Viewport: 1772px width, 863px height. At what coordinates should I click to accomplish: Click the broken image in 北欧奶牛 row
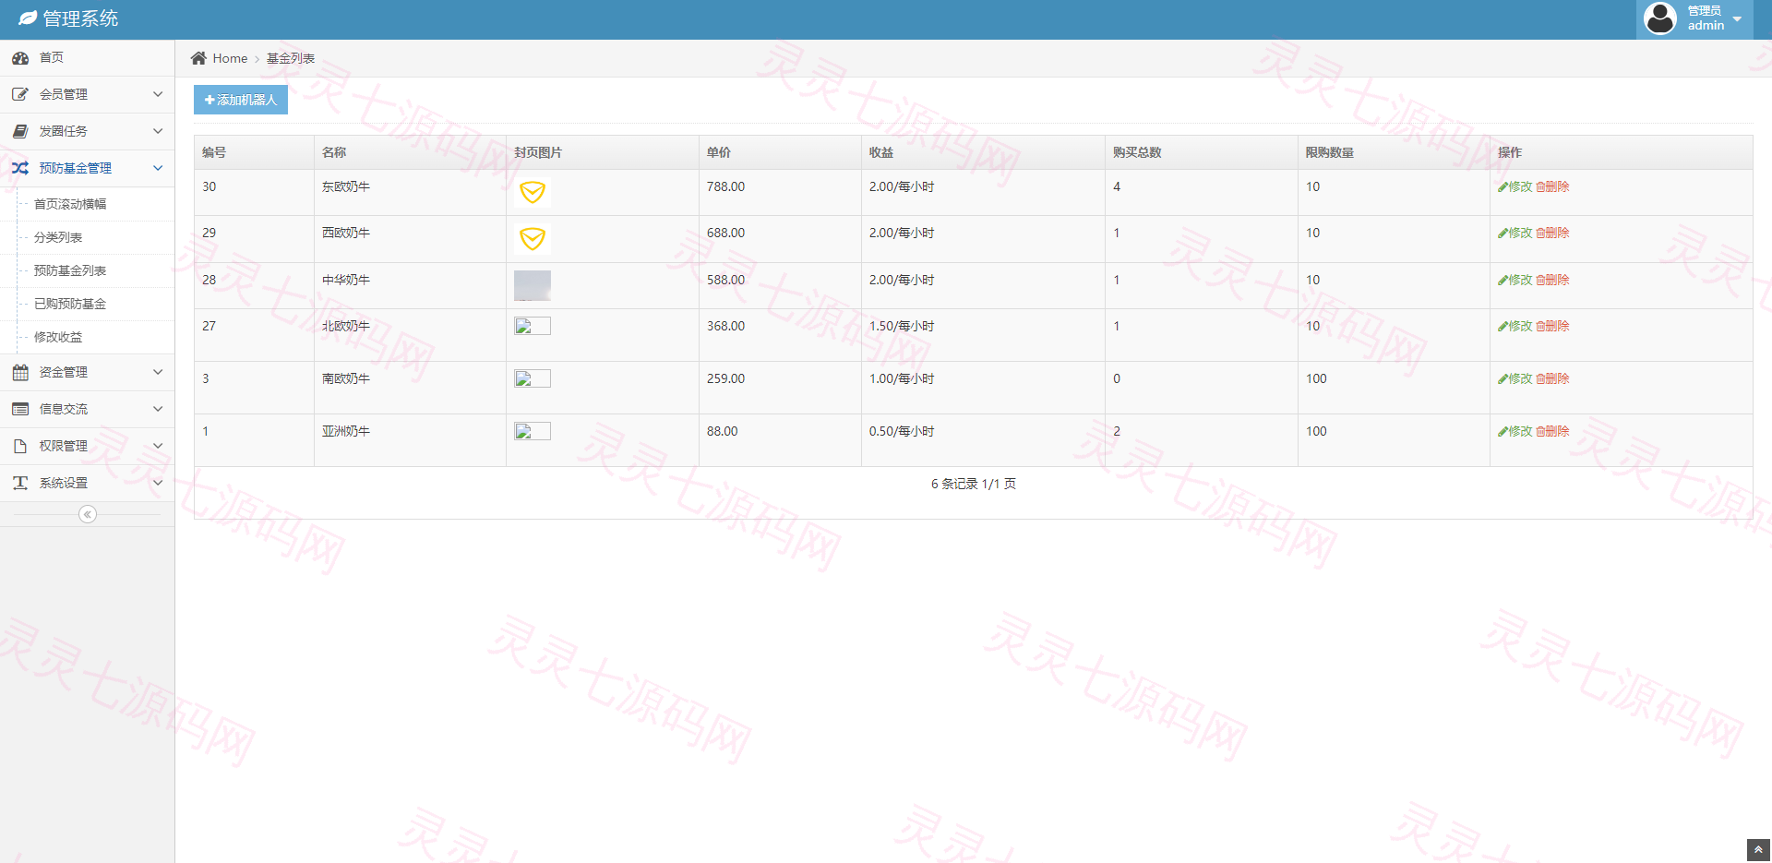(533, 326)
